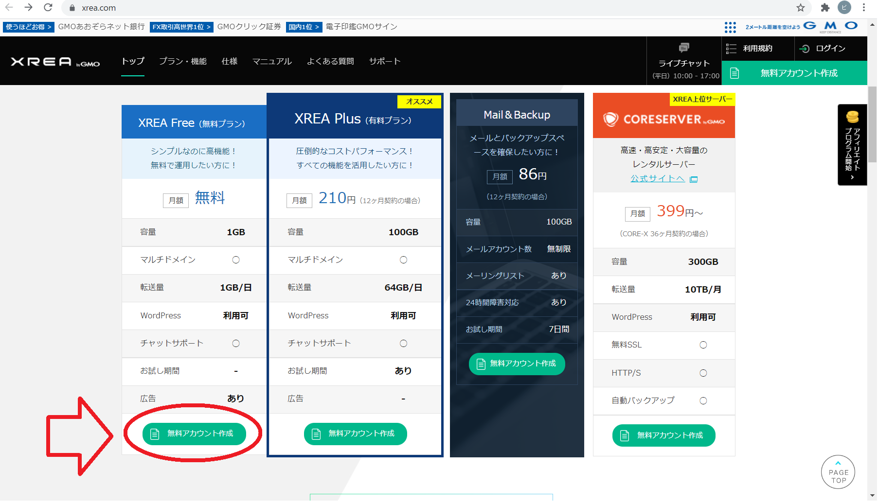
Task: Click the 無料SSL row label
Action: [627, 345]
